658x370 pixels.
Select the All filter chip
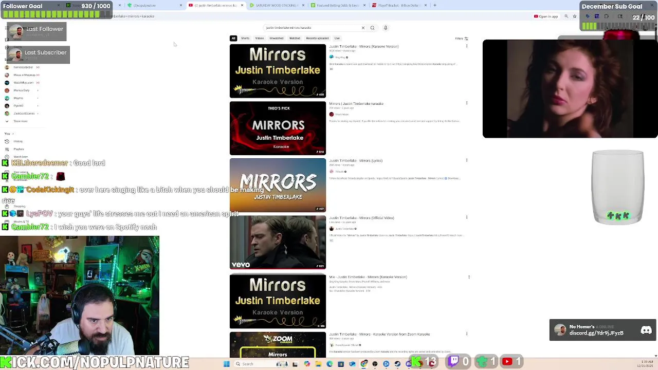pyautogui.click(x=233, y=38)
